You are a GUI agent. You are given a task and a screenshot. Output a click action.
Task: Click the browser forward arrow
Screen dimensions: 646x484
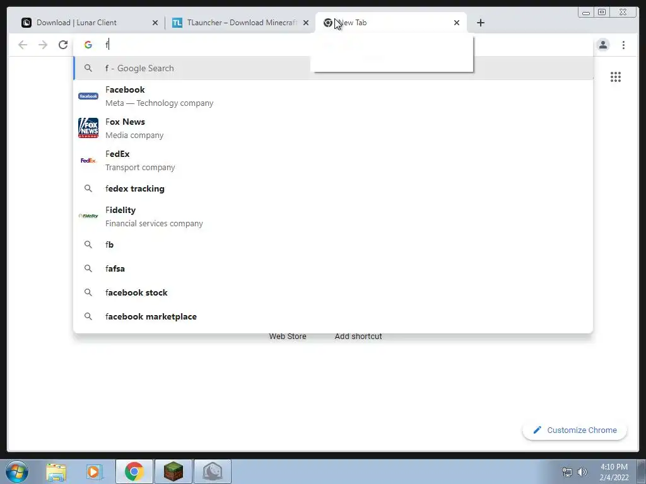tap(43, 45)
